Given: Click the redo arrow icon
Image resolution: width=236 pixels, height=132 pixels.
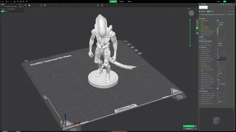Looking at the screenshot, I should (27, 1).
